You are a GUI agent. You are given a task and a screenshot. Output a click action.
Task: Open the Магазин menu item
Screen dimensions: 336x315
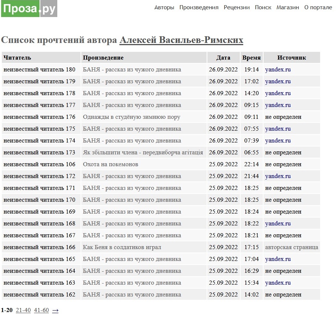(288, 7)
